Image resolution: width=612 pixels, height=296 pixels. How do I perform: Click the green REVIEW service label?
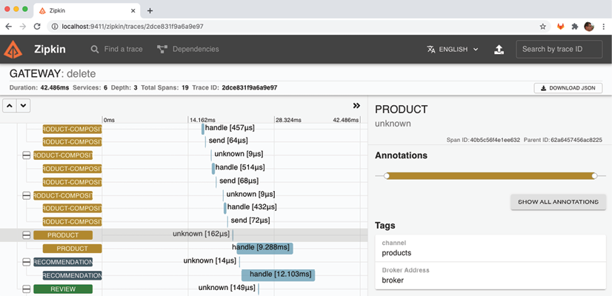pos(63,289)
